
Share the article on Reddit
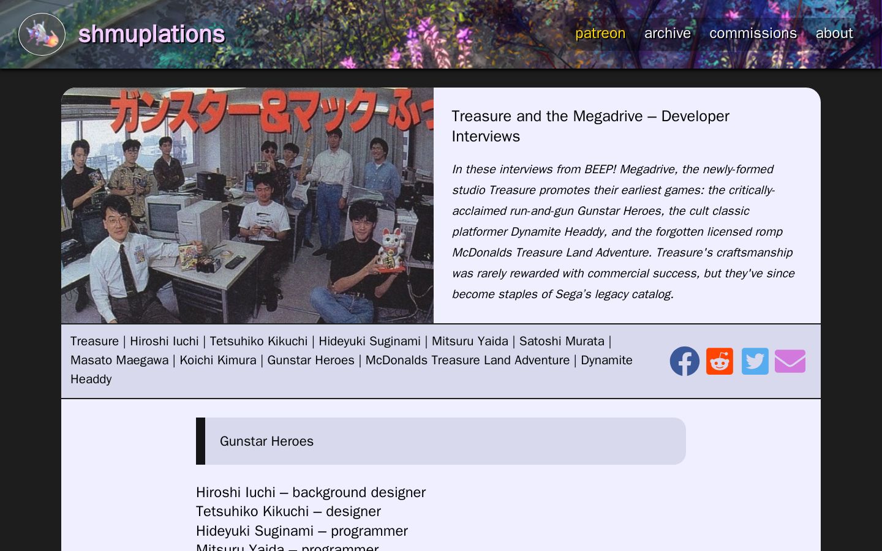720,361
